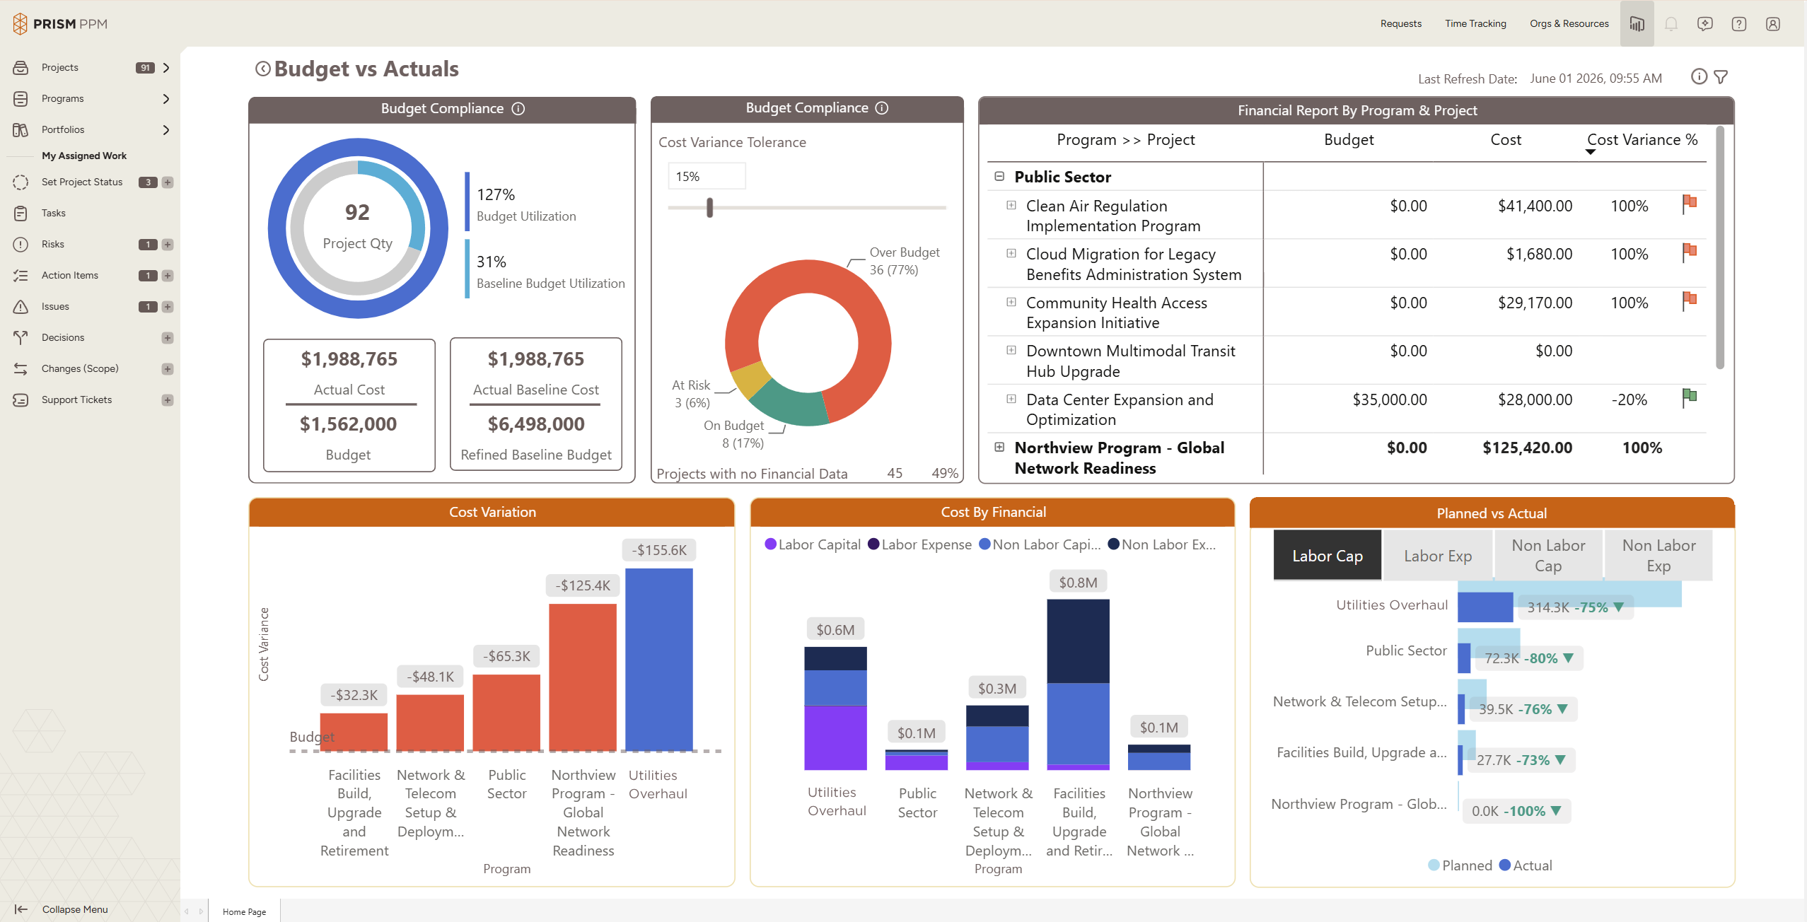Screen dimensions: 1807x922
Task: Open the Requests top menu
Action: coord(1401,23)
